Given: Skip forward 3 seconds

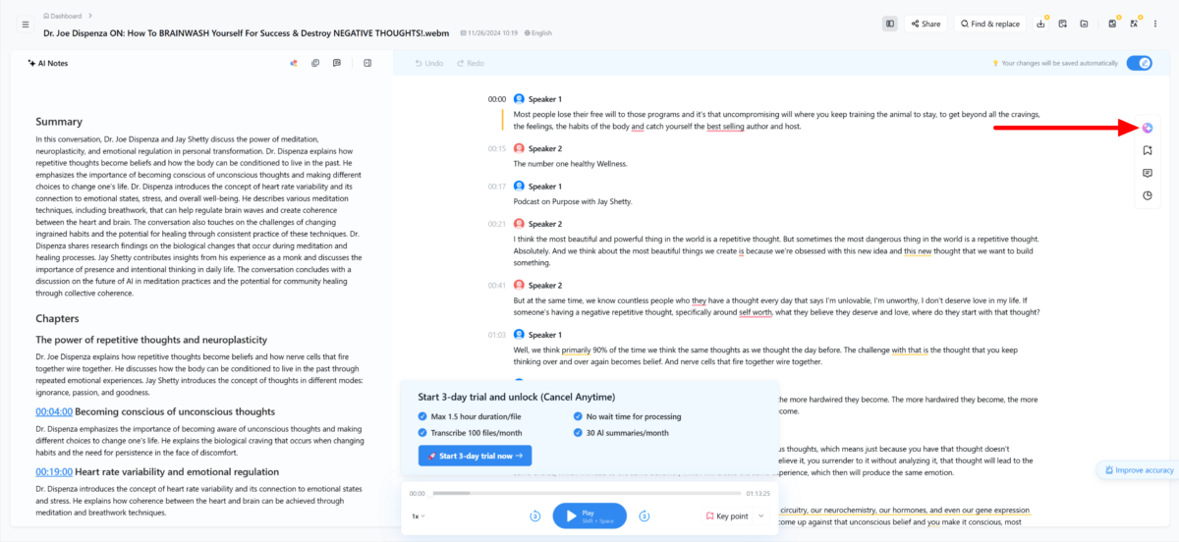Looking at the screenshot, I should 645,515.
